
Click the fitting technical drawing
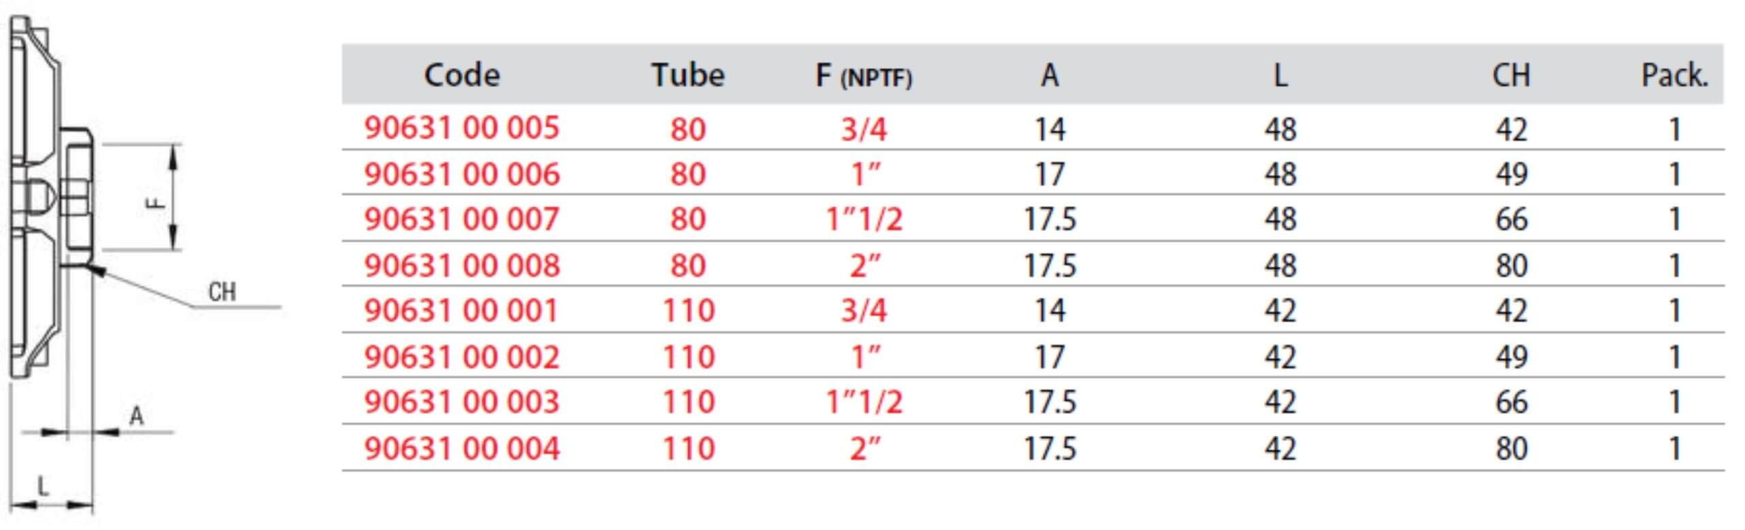pyautogui.click(x=143, y=266)
